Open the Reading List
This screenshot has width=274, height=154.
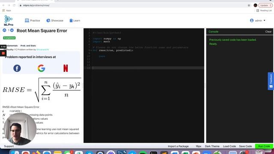point(264,10)
